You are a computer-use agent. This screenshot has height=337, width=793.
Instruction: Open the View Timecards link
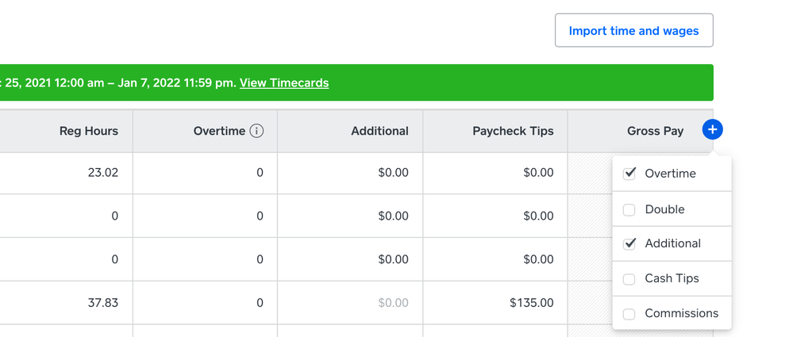[284, 82]
